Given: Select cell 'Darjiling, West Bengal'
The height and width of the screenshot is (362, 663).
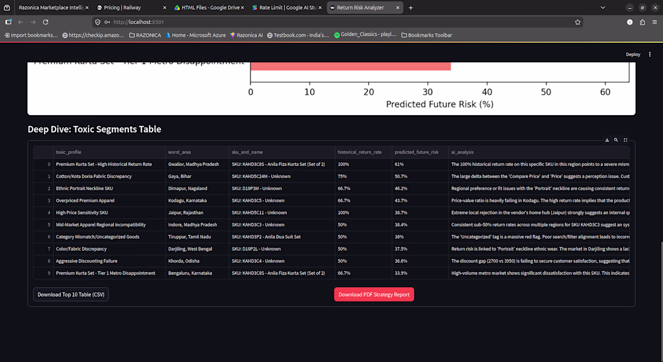Looking at the screenshot, I should (x=197, y=249).
